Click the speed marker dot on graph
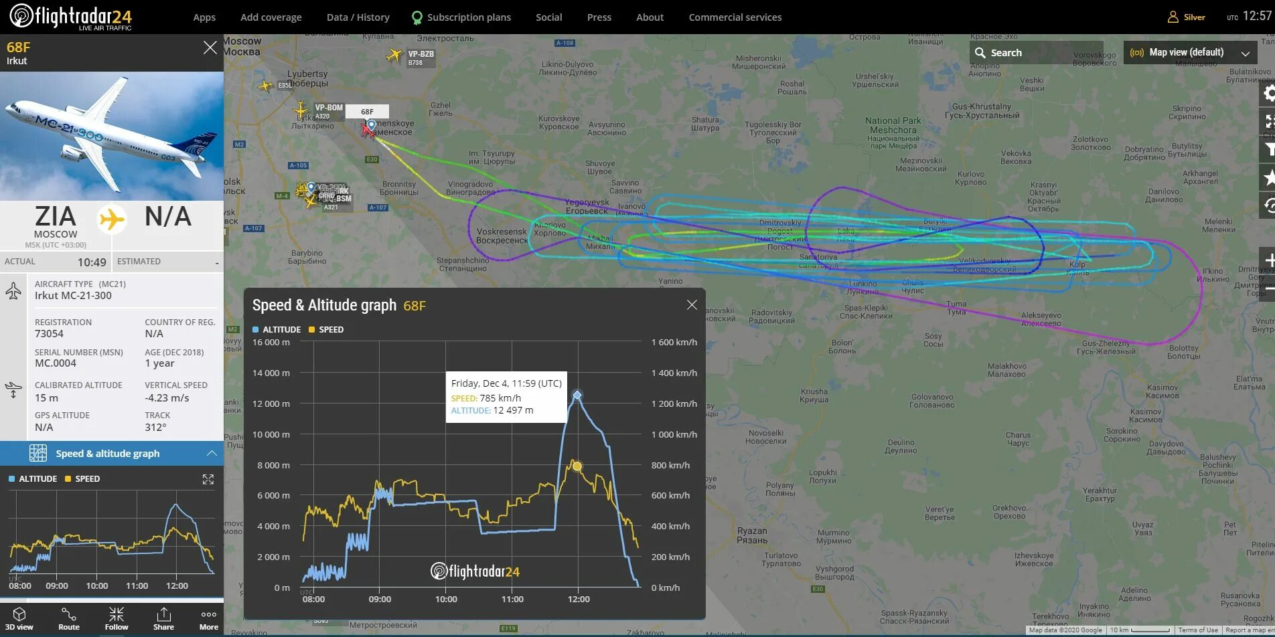The width and height of the screenshot is (1275, 637). (x=577, y=466)
